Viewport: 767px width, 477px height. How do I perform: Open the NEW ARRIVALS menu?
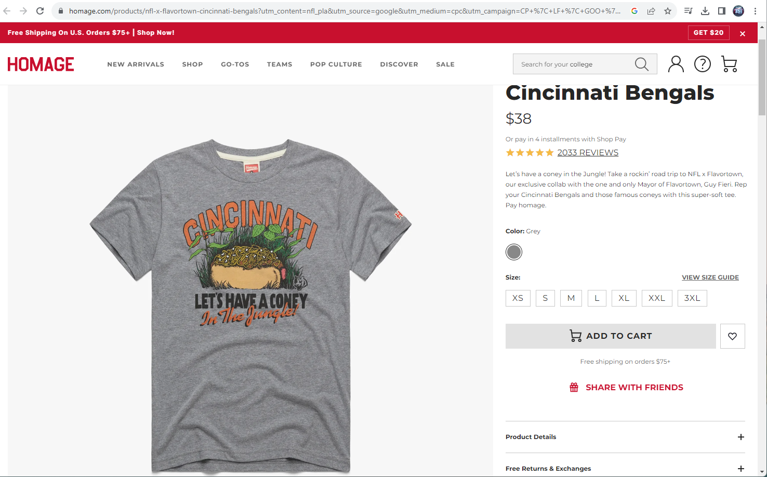pyautogui.click(x=136, y=64)
